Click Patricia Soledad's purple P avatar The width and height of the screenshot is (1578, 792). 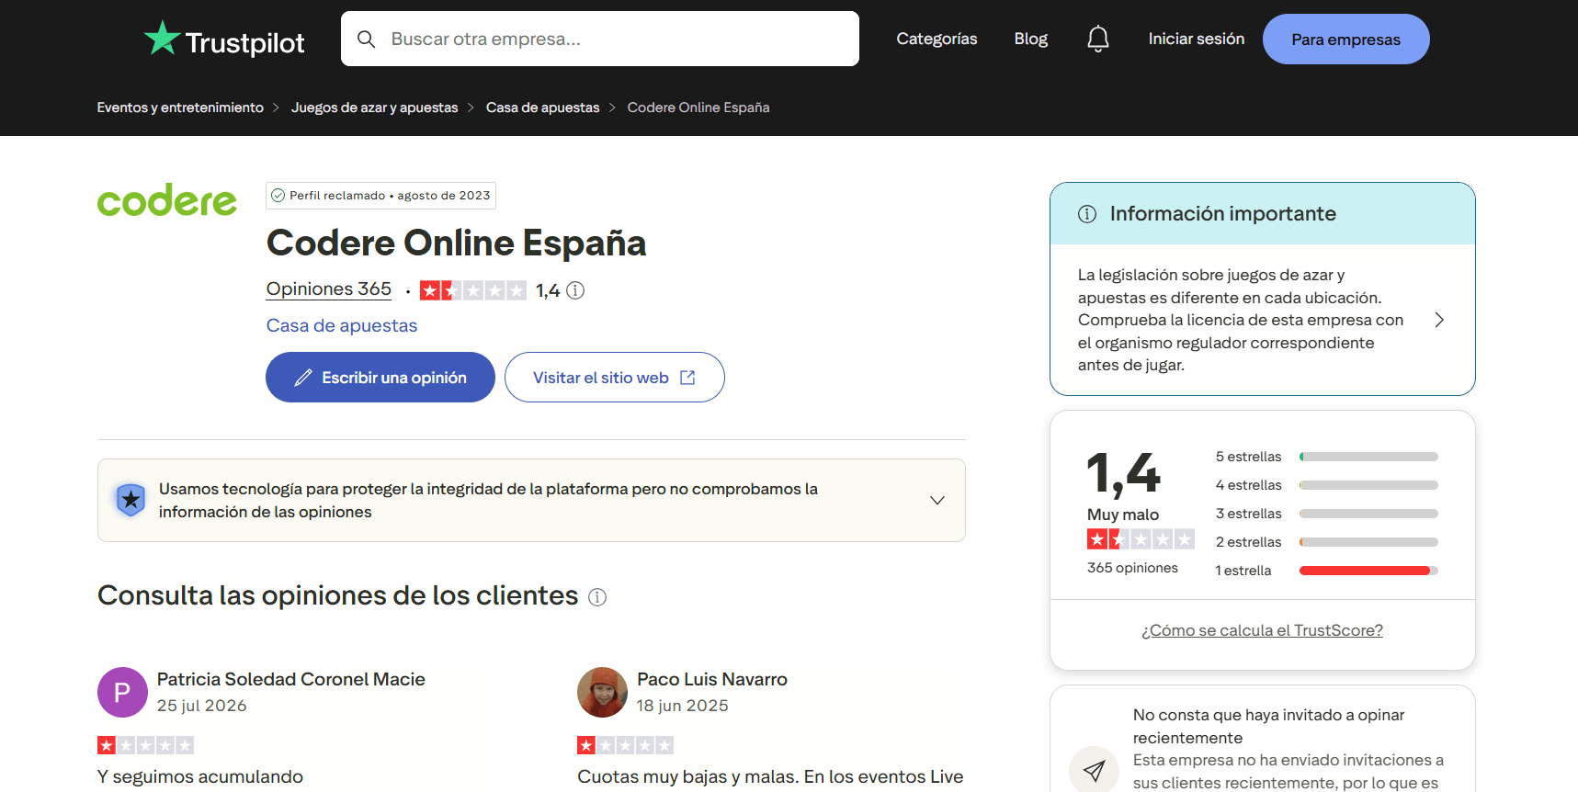(122, 692)
